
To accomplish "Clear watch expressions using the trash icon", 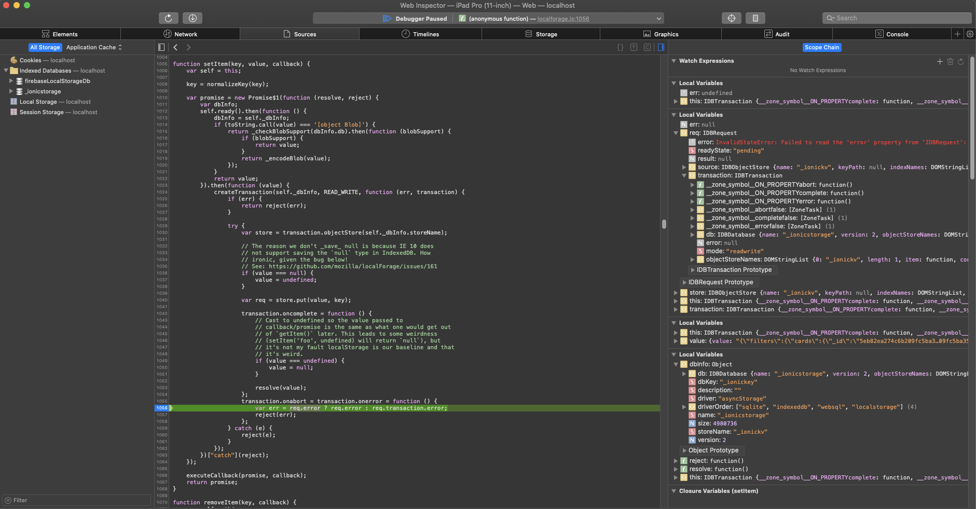I will click(950, 61).
